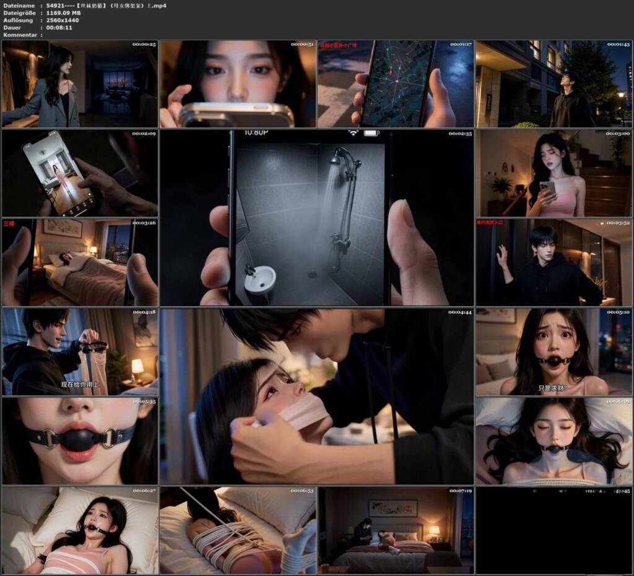Image resolution: width=634 pixels, height=576 pixels.
Task: Open the thumbnail stamped 00:00:25
Action: point(80,84)
